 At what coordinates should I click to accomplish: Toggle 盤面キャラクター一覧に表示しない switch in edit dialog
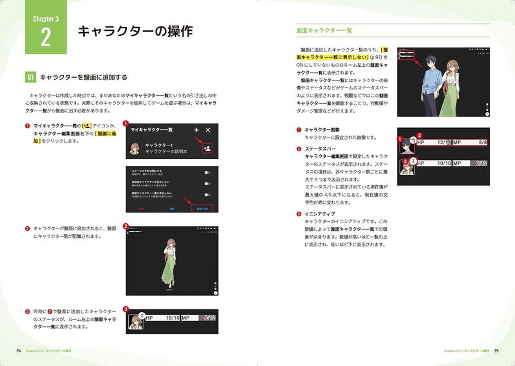coord(207,195)
